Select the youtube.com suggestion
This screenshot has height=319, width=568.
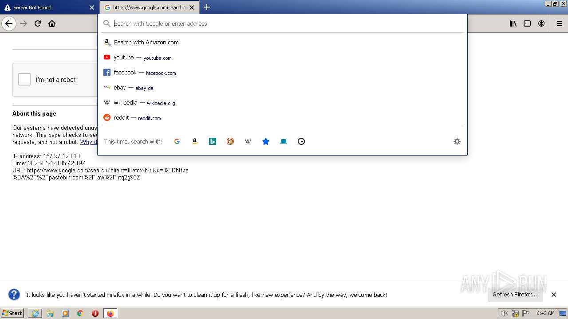coord(282,58)
